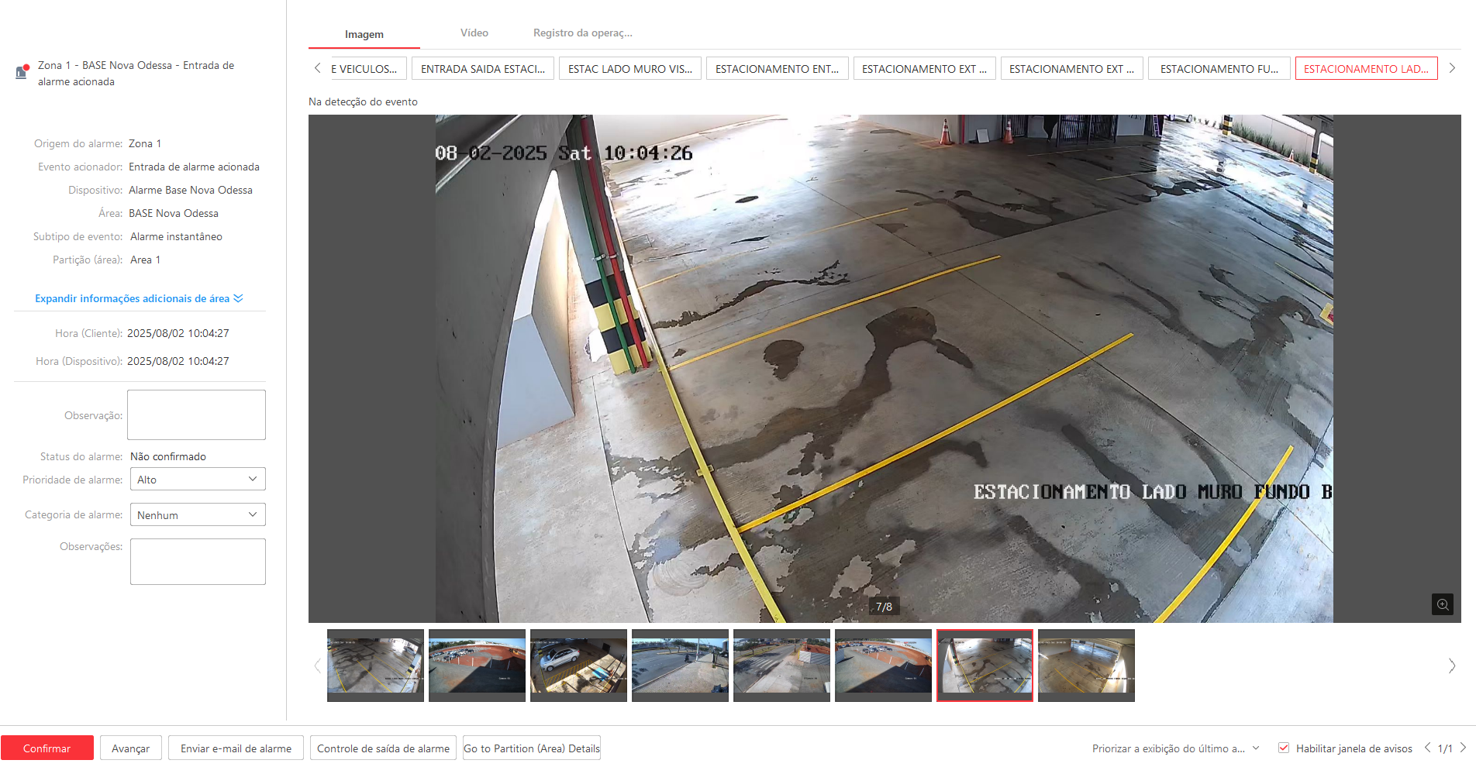Image resolution: width=1476 pixels, height=767 pixels.
Task: Open Prioridade de alarme dropdown
Action: (x=198, y=480)
